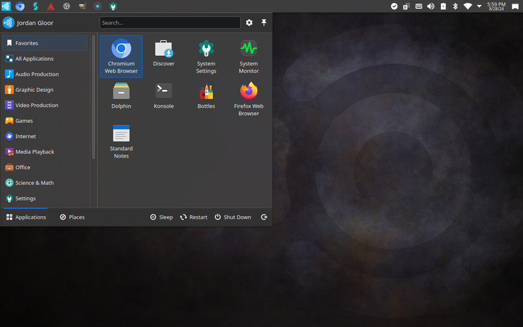Open the Internet category
This screenshot has width=523, height=327.
(x=45, y=136)
